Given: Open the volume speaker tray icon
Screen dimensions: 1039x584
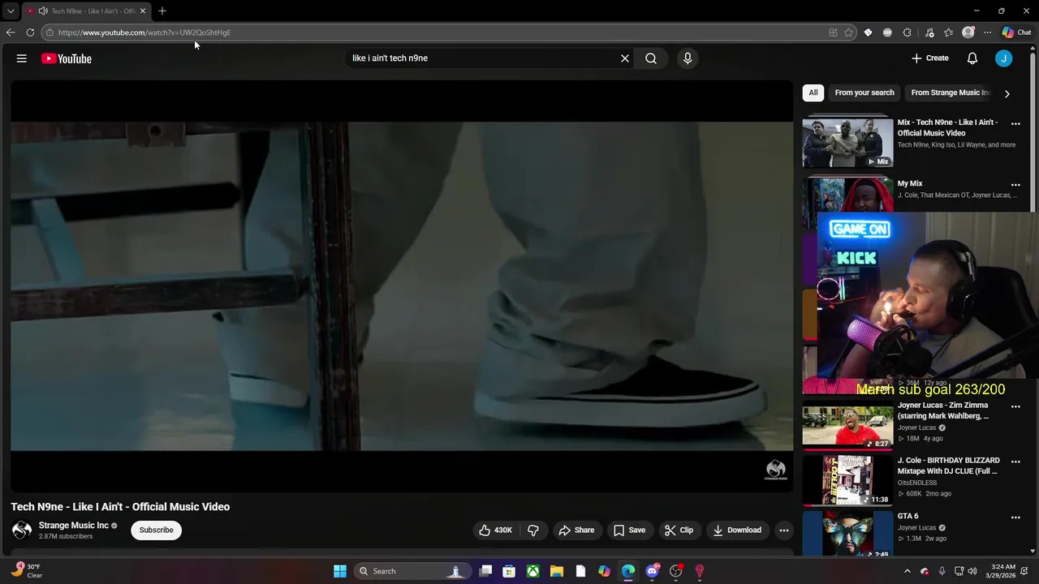Looking at the screenshot, I should [x=972, y=571].
